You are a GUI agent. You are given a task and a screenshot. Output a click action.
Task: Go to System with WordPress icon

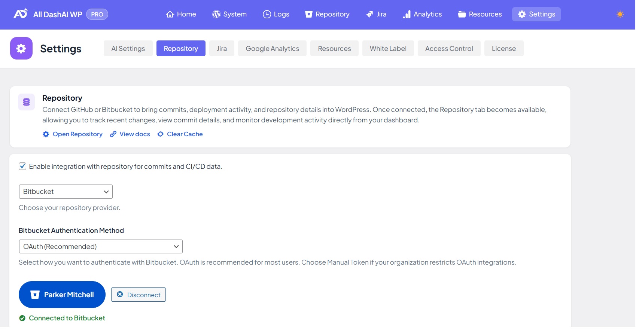[x=229, y=14]
